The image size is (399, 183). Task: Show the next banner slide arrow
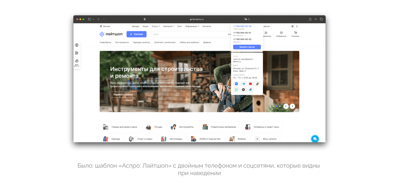click(292, 106)
